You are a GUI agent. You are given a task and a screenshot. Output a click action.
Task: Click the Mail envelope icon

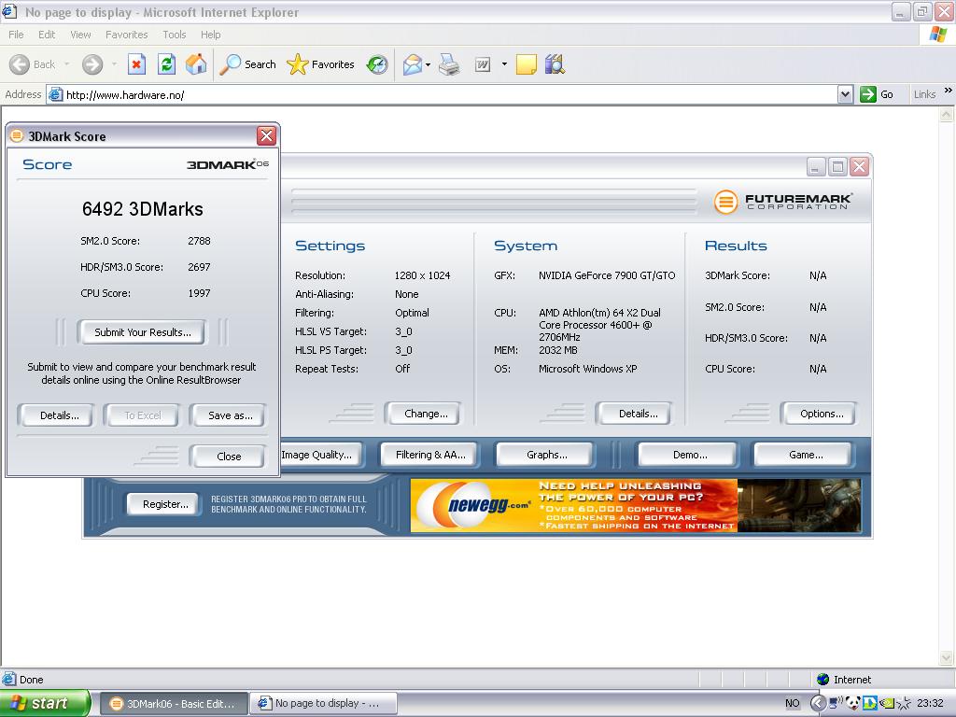point(412,64)
